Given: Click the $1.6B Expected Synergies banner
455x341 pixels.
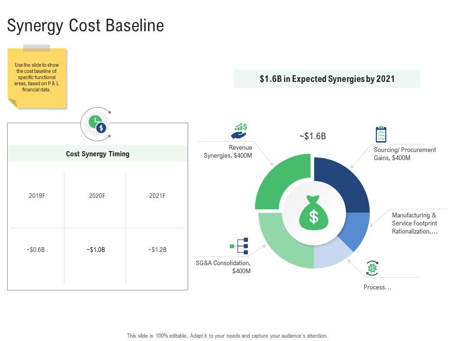Looking at the screenshot, I should click(x=327, y=79).
